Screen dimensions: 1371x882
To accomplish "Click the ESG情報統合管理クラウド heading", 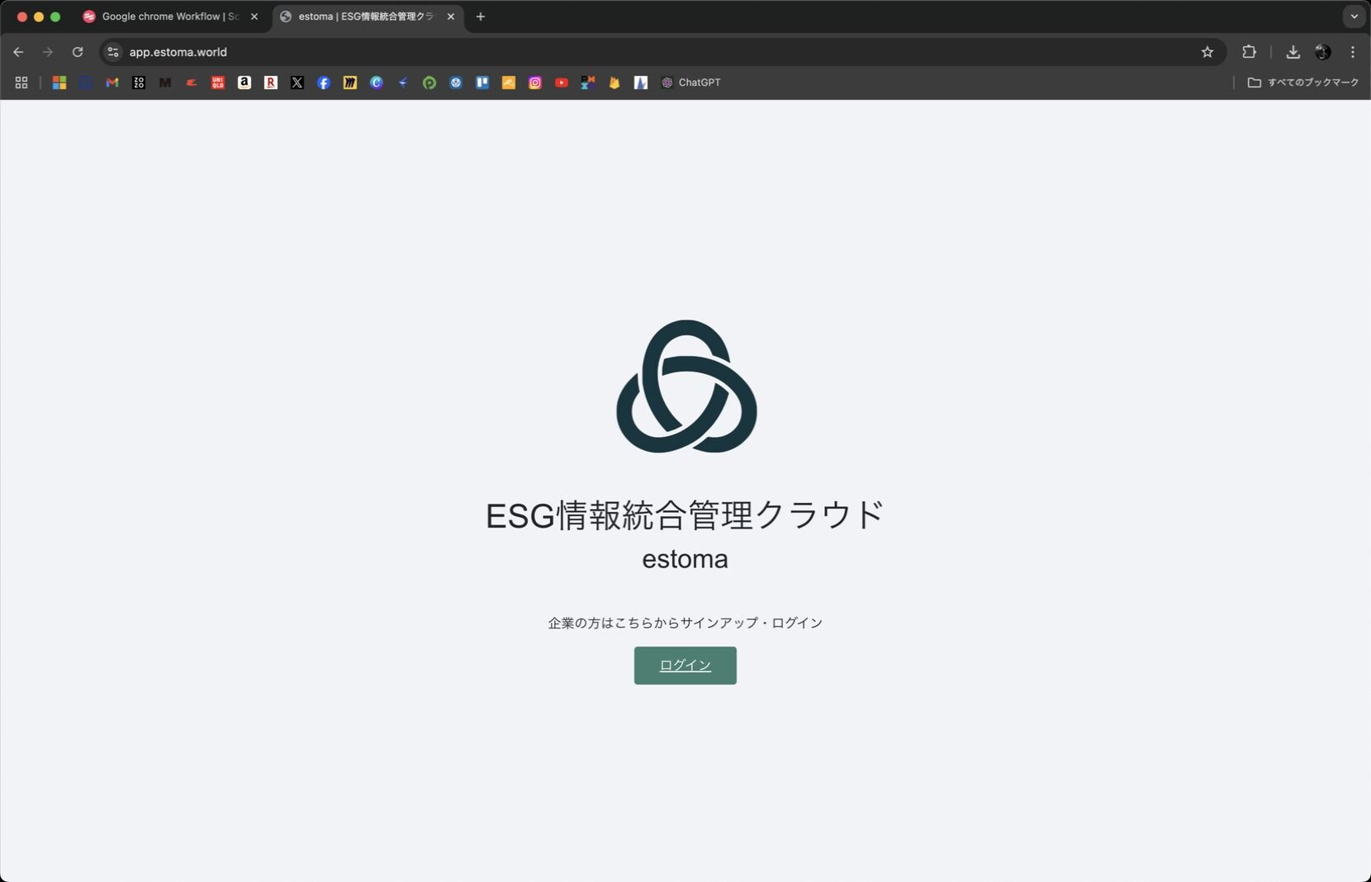I will [x=685, y=515].
